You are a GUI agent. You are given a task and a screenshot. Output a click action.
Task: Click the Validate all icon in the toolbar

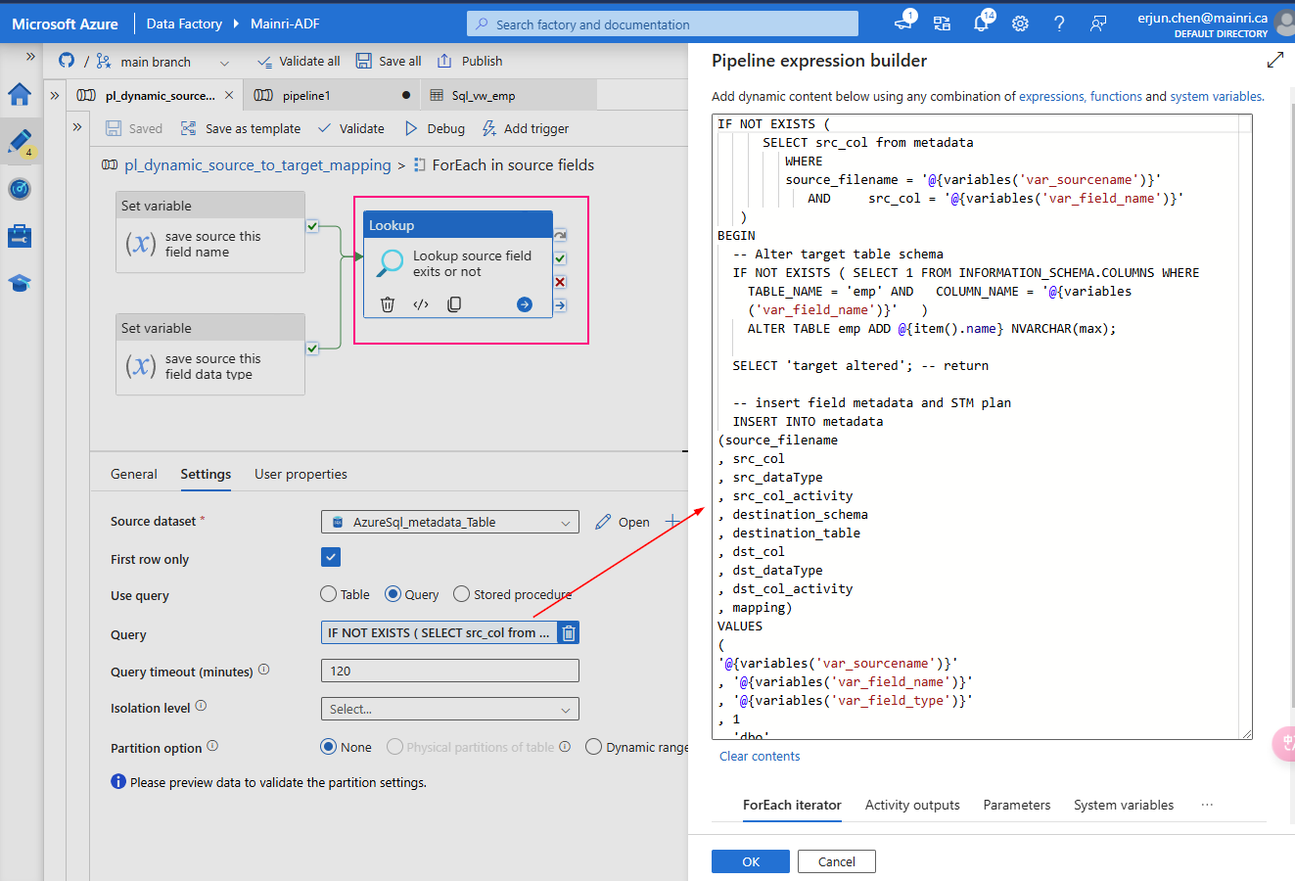(264, 60)
